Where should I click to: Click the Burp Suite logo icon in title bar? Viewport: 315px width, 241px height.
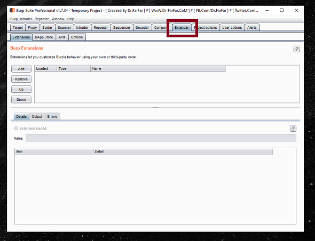click(x=12, y=10)
